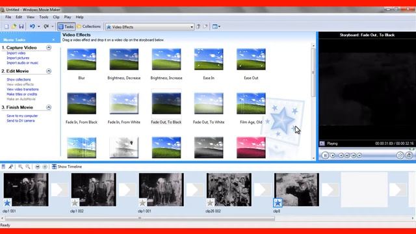Click Save to my computer link
The height and width of the screenshot is (234, 416).
coord(22,116)
